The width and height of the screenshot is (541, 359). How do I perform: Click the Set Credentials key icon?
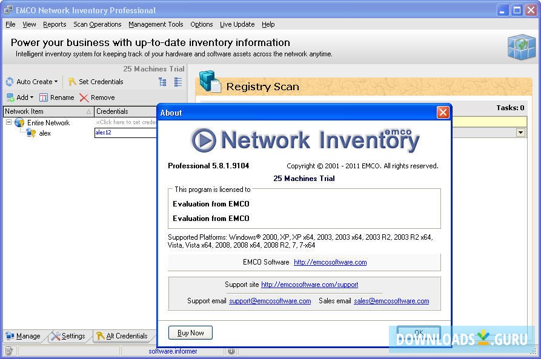pos(71,82)
